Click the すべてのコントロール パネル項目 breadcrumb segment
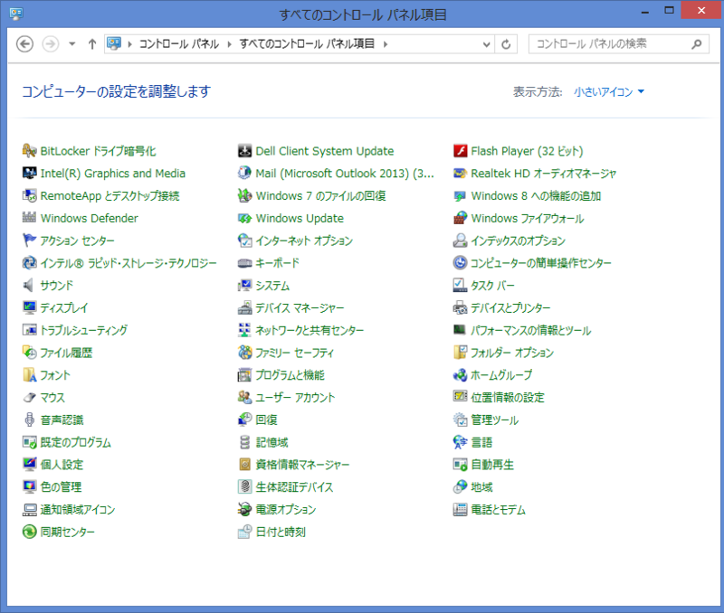The width and height of the screenshot is (724, 613). point(307,44)
